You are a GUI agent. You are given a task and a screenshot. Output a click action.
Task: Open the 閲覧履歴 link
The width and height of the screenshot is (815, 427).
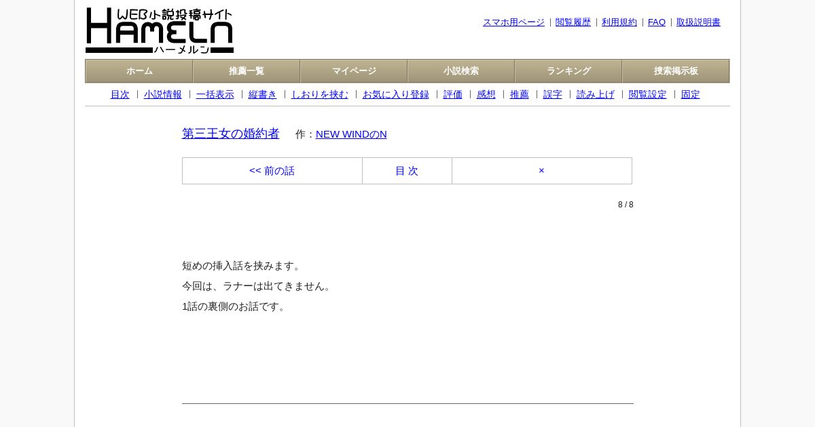pyautogui.click(x=573, y=22)
